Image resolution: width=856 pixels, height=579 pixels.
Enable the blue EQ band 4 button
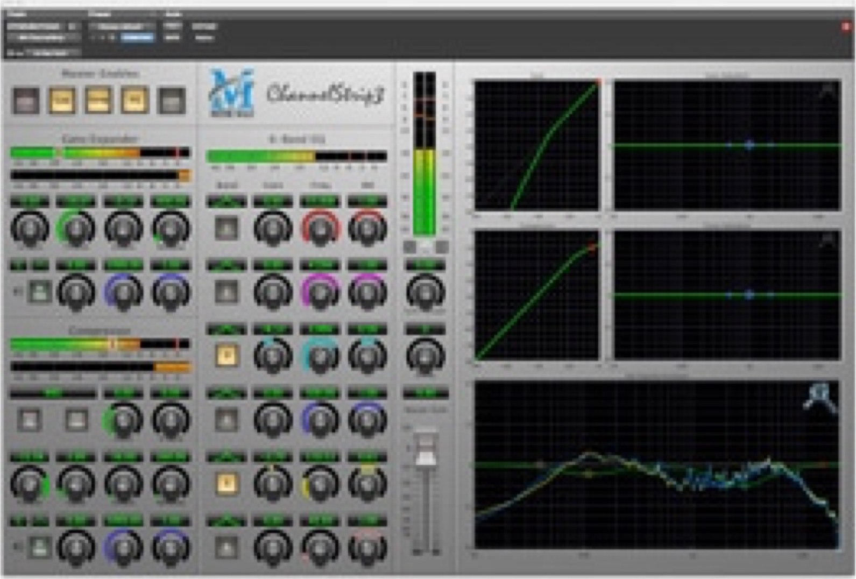pos(227,419)
